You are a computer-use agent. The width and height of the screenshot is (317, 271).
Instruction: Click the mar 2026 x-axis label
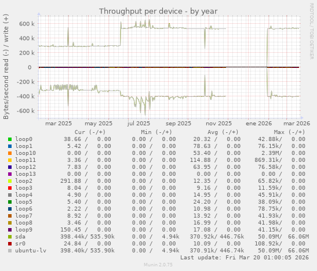click(297, 124)
